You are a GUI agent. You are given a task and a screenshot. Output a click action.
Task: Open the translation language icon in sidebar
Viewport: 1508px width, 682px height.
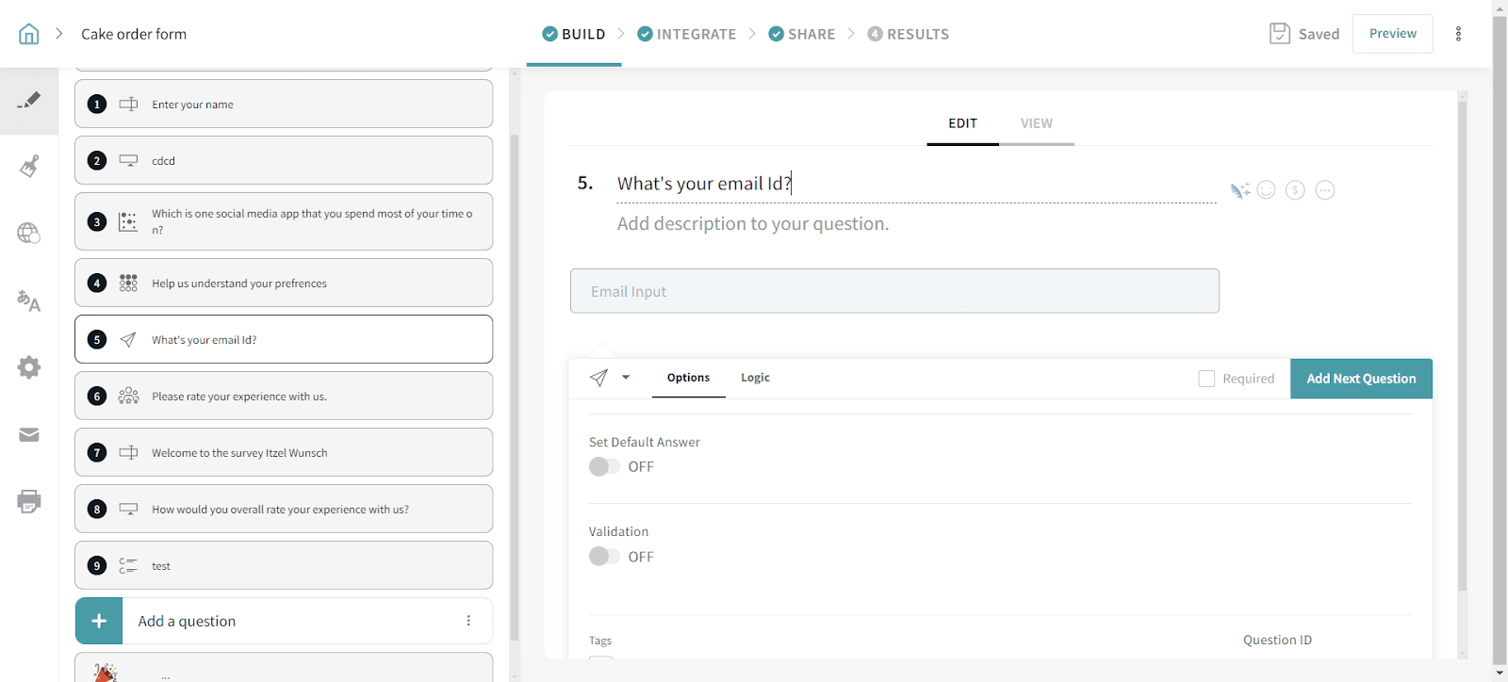[29, 301]
